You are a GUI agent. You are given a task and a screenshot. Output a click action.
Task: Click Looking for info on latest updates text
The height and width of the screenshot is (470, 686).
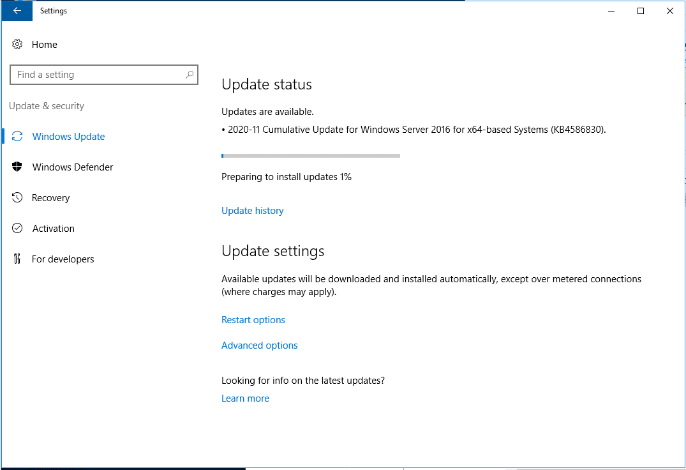click(x=302, y=381)
